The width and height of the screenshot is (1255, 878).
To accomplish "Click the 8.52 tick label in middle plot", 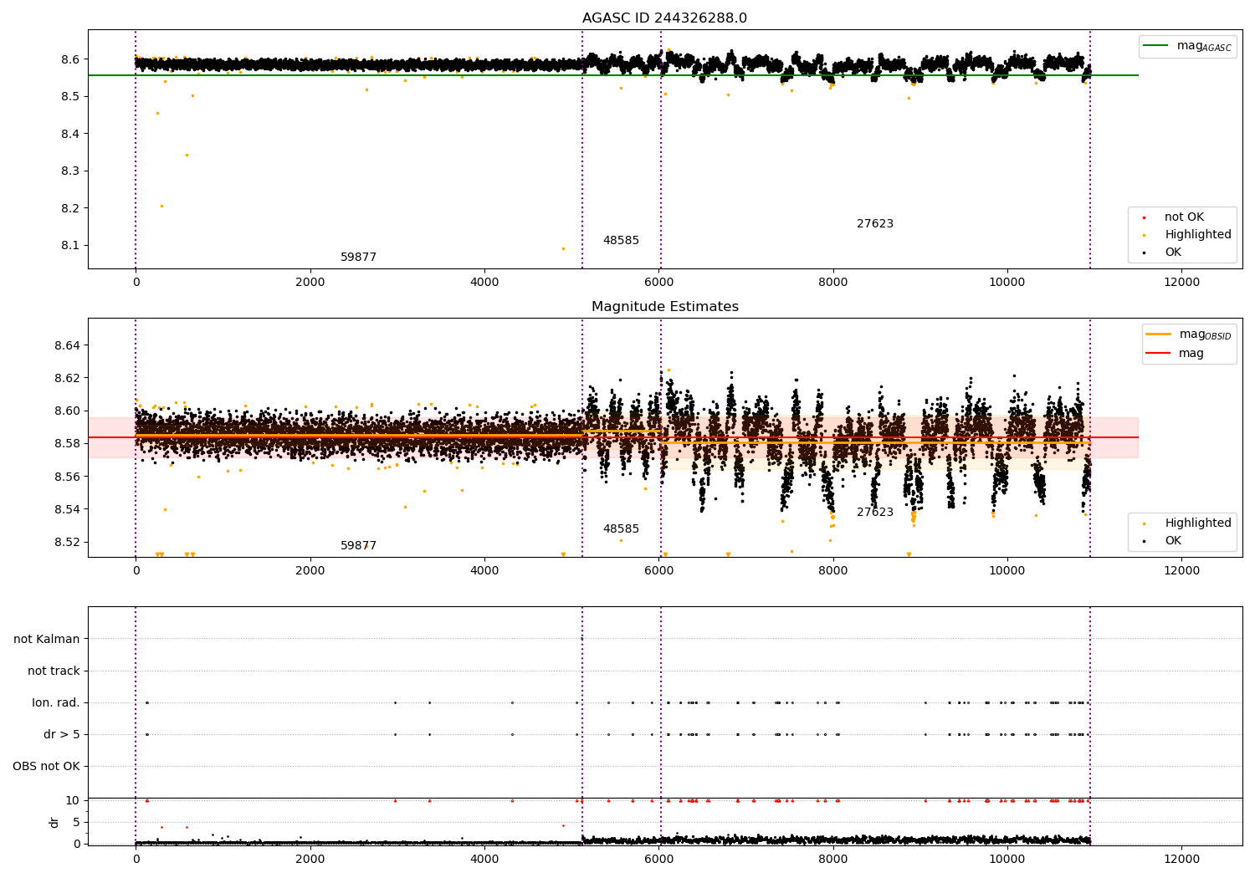I will pos(68,542).
